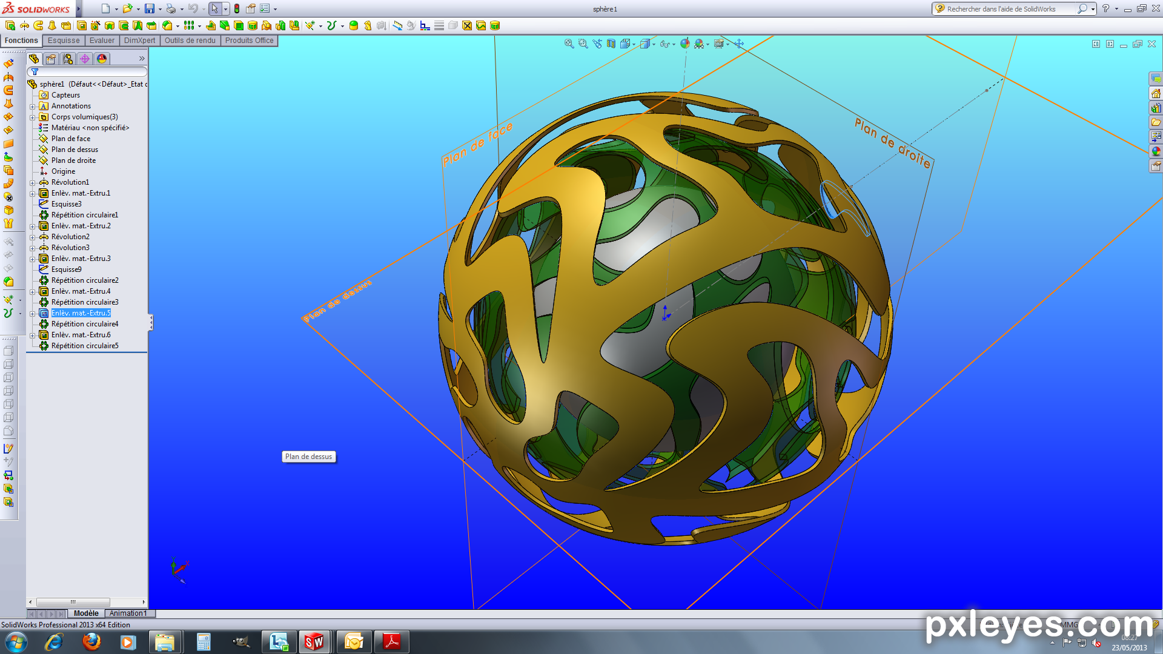Select Plan de dessus in the feature tree
The height and width of the screenshot is (654, 1163).
[75, 150]
